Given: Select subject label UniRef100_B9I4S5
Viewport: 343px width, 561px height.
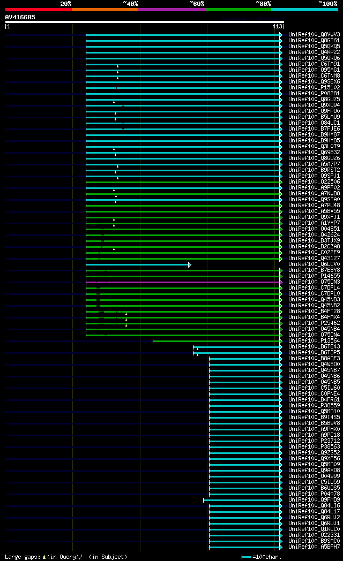Looking at the screenshot, I should (314, 417).
